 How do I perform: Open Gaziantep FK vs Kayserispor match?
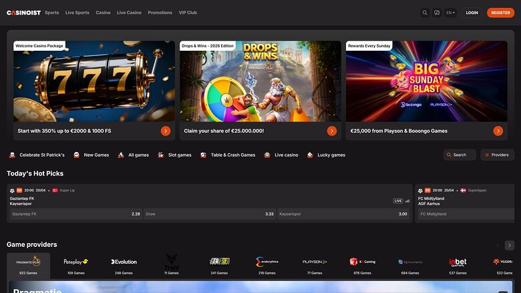[22, 201]
